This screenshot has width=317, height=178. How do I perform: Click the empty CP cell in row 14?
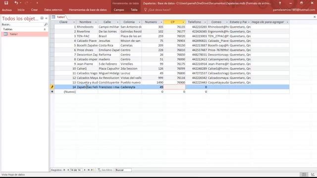click(174, 87)
